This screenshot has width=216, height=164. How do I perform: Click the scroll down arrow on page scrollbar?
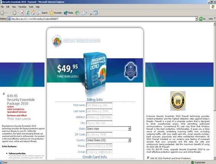(x=214, y=158)
